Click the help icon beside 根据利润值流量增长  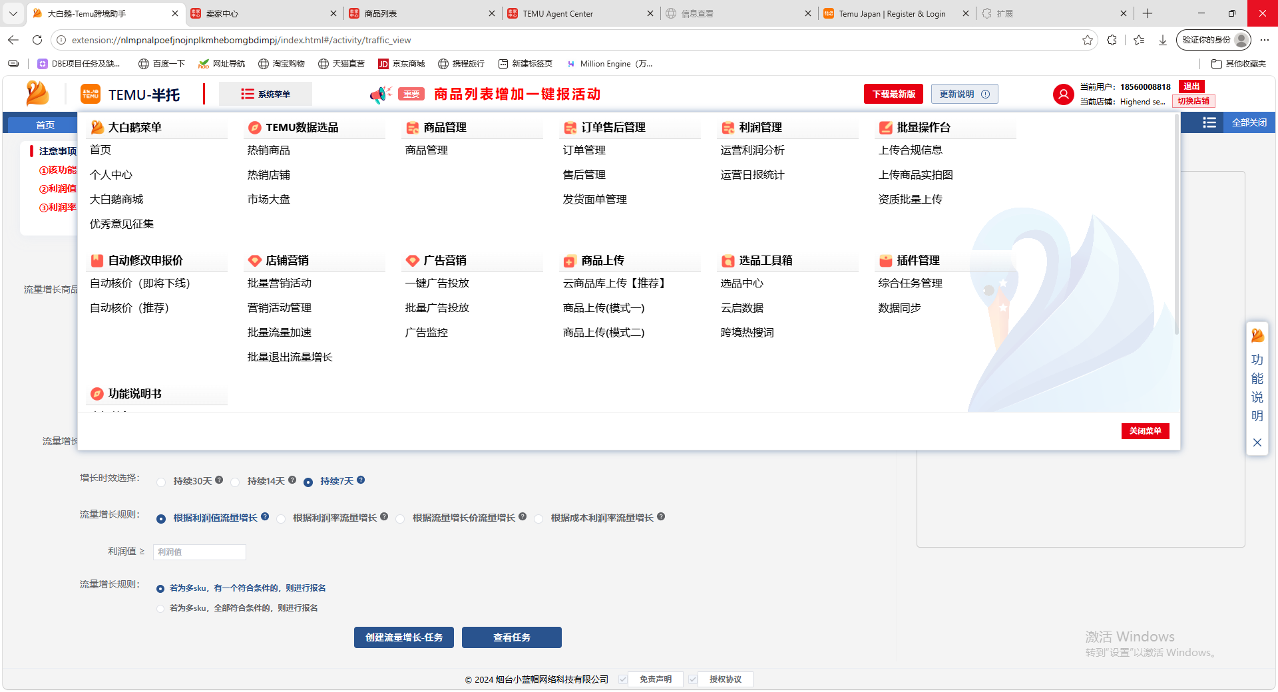(x=265, y=516)
